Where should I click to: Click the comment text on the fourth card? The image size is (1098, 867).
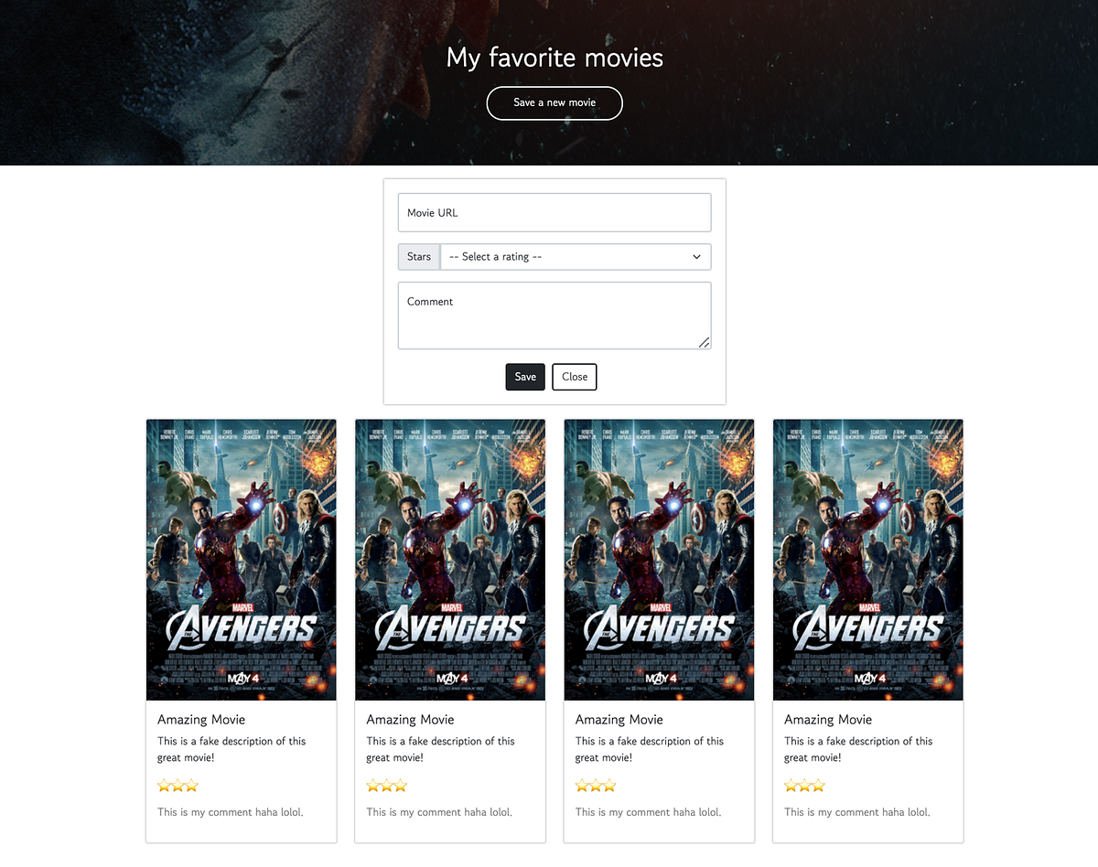tap(857, 812)
